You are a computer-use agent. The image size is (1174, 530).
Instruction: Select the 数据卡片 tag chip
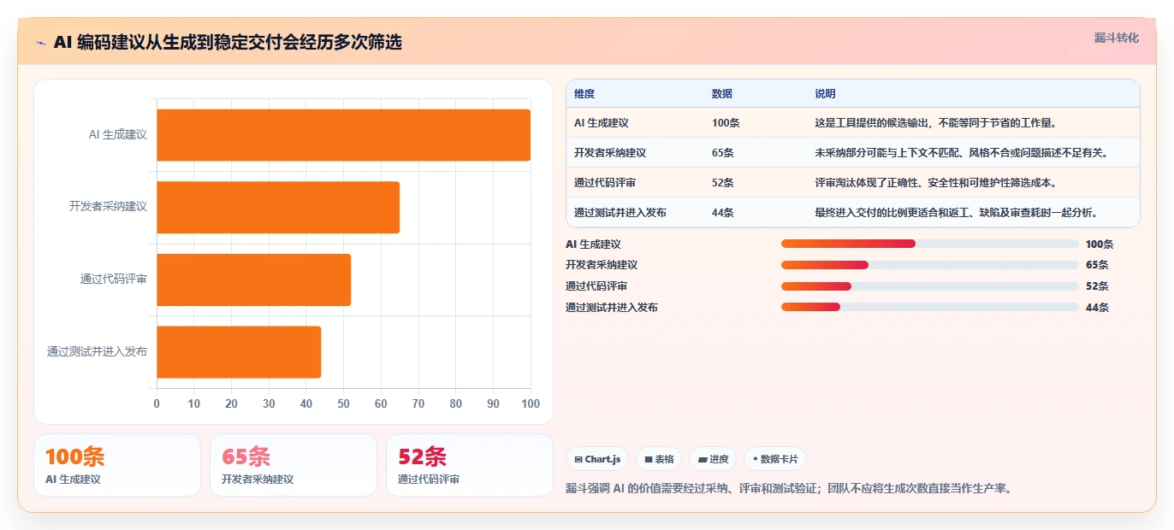[774, 459]
